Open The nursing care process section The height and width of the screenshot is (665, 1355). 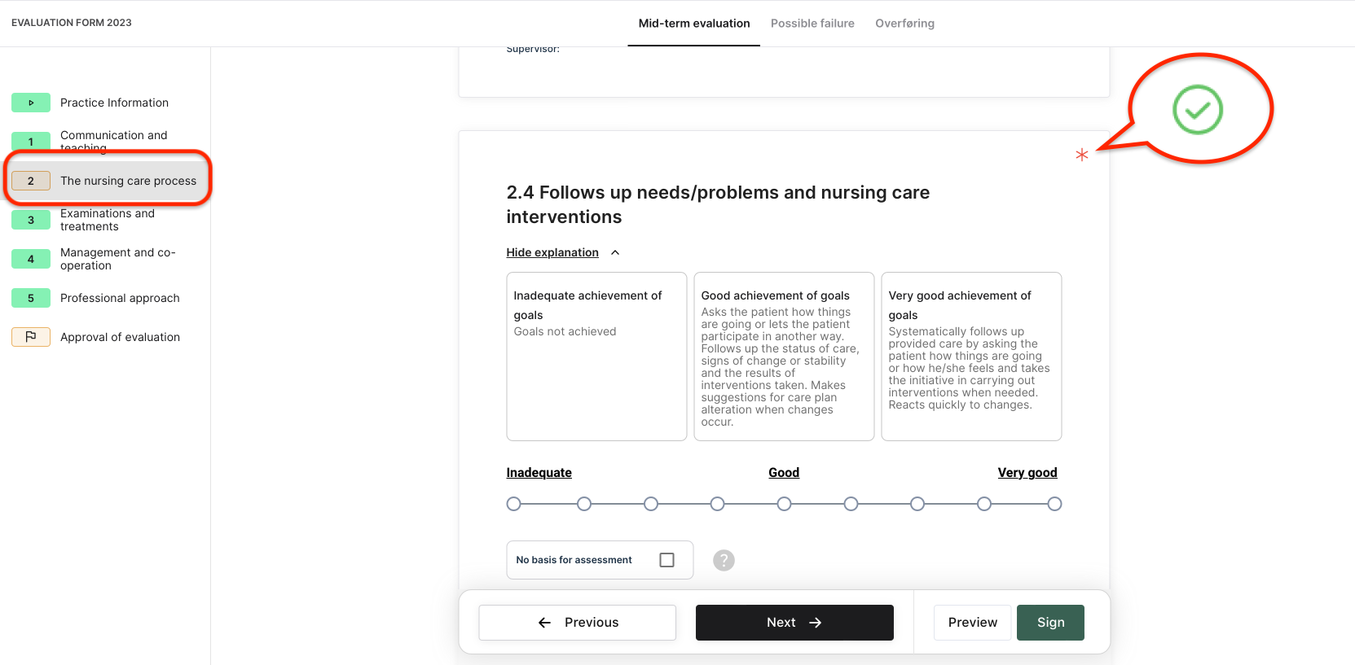tap(128, 181)
